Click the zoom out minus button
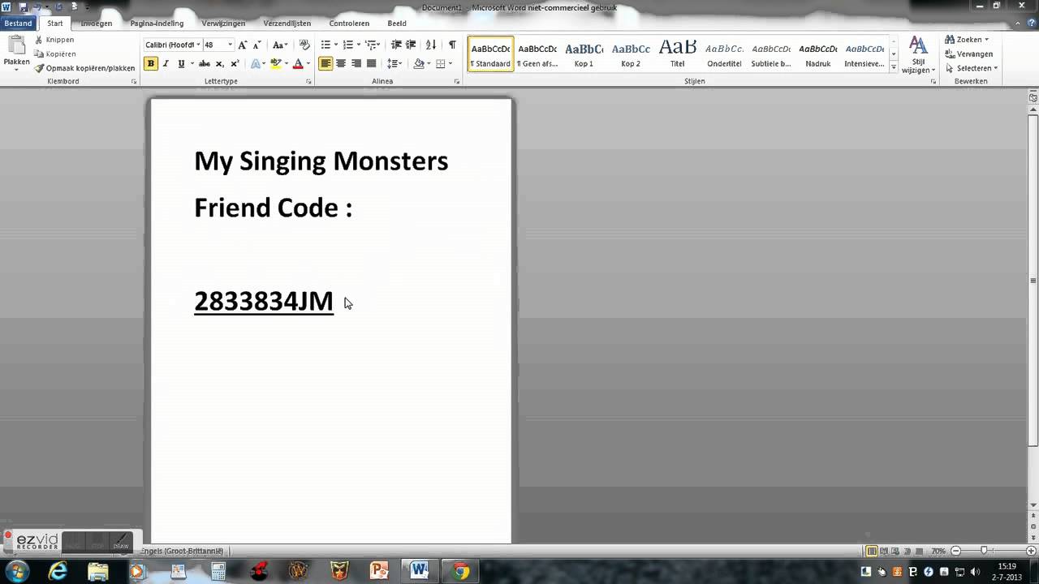1039x584 pixels. (955, 552)
